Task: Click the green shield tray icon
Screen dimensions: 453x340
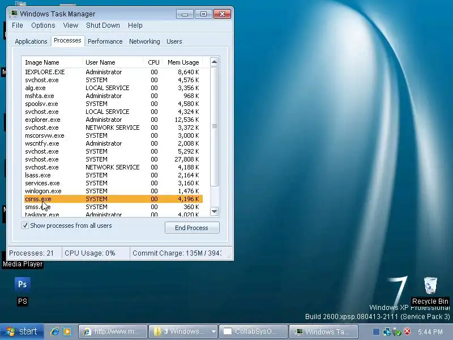Action: [397, 332]
